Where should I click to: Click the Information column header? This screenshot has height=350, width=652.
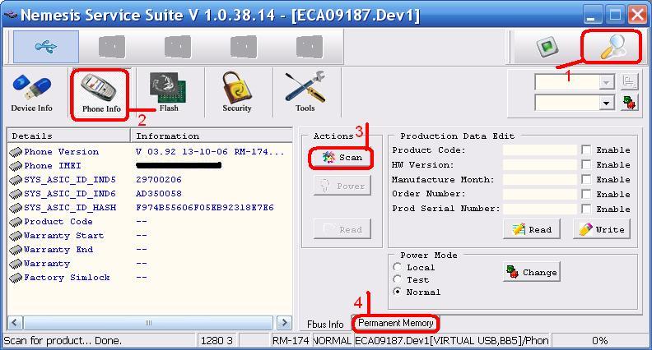point(212,136)
